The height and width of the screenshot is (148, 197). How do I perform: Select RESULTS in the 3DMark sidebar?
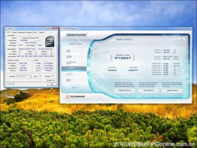coord(74,68)
